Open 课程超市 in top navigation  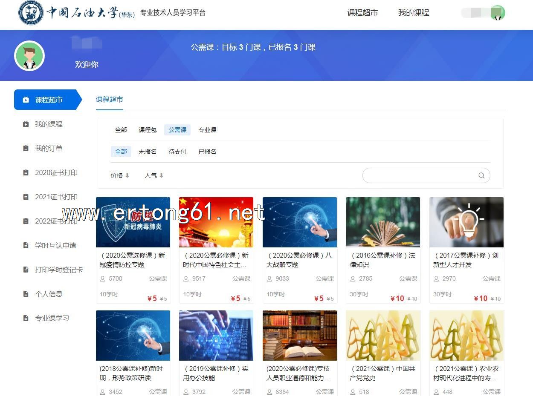[x=362, y=13]
